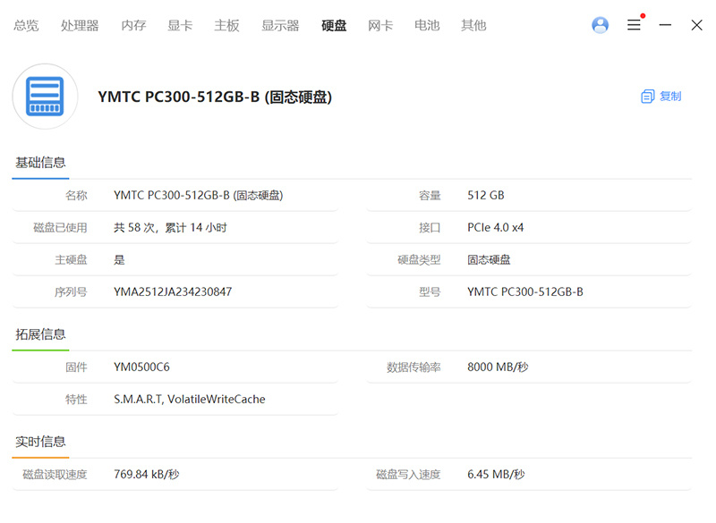Open the hamburger menu with red dot
Viewport: 716px width, 523px height.
coord(635,23)
